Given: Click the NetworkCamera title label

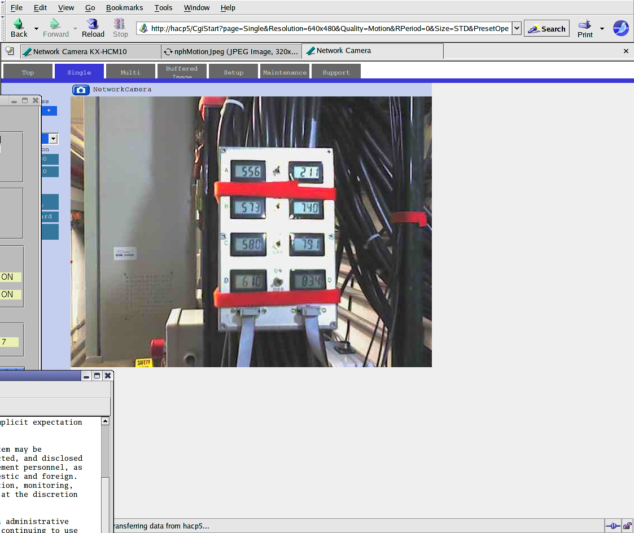Looking at the screenshot, I should pos(122,89).
